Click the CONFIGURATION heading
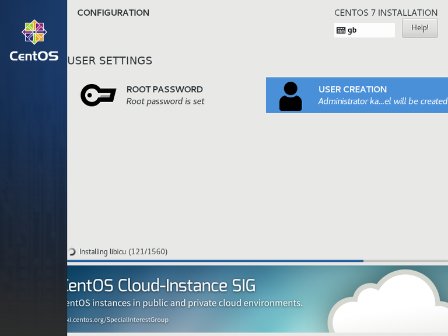This screenshot has height=336, width=448. click(x=113, y=13)
